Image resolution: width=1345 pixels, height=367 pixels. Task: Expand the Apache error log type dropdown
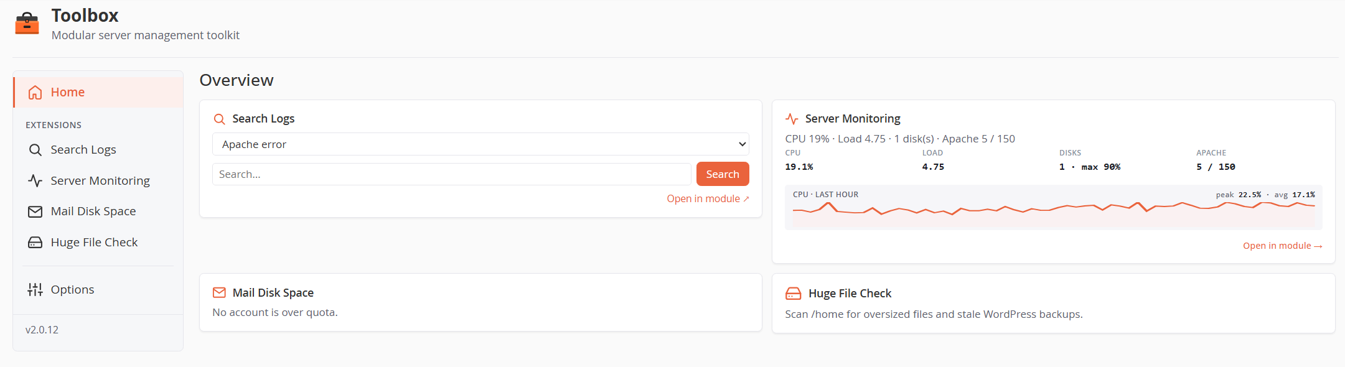(480, 144)
